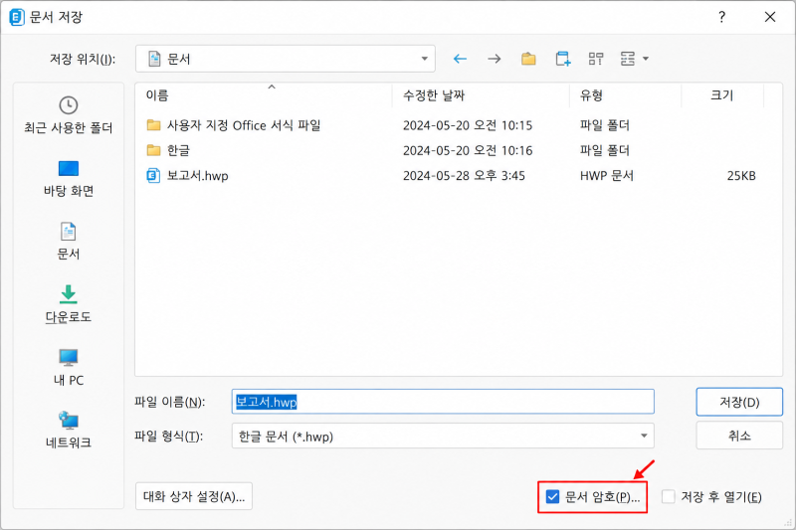
Task: Click the HWP file icon of 보고서.hwp
Action: click(153, 175)
